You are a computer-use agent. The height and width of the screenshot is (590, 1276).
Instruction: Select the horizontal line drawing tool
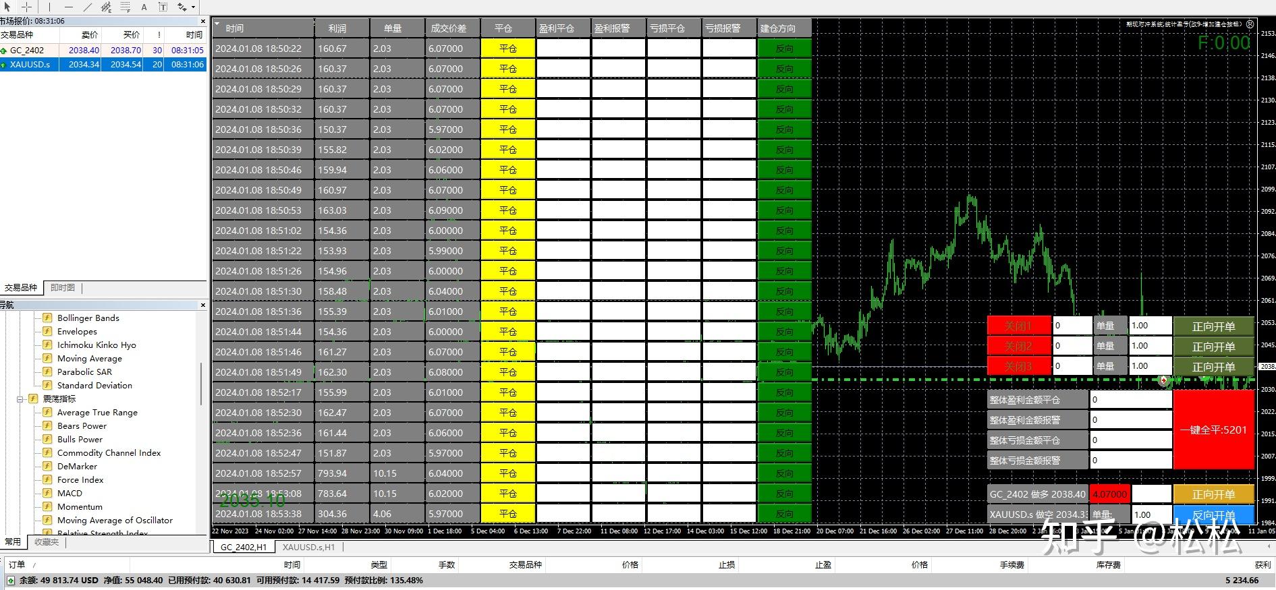point(68,7)
